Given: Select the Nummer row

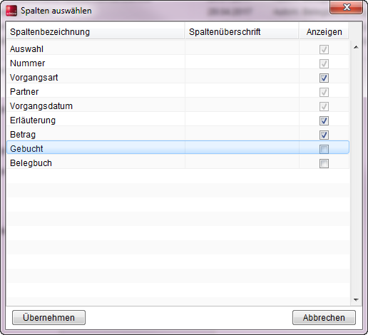Looking at the screenshot, I should (178, 63).
